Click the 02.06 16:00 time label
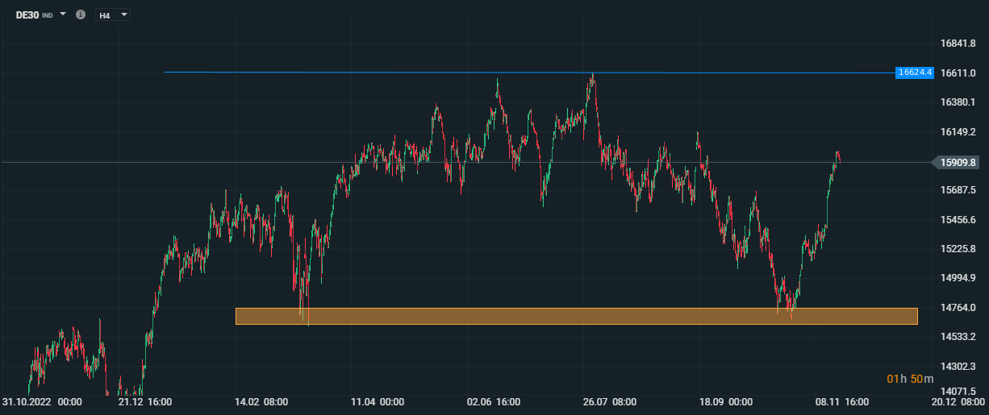Screen dimensions: 989x415 pos(493,401)
